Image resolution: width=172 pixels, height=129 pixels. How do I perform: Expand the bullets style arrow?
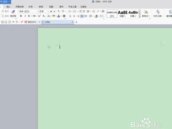pos(72,11)
